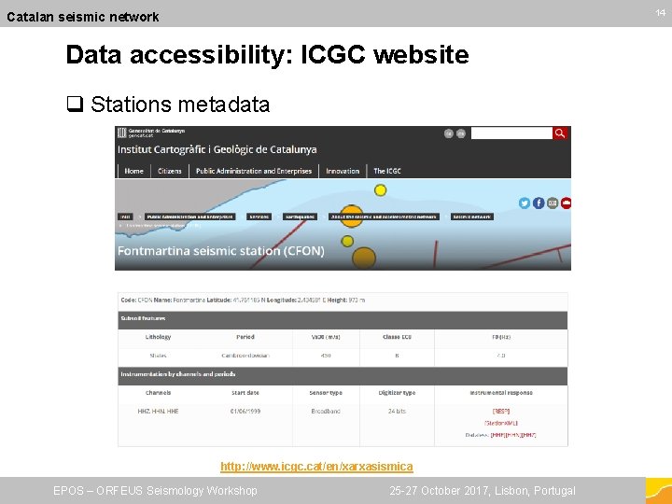The height and width of the screenshot is (504, 672).
Task: Open the icgc.cat xarxasismica URL link
Action: tap(316, 467)
